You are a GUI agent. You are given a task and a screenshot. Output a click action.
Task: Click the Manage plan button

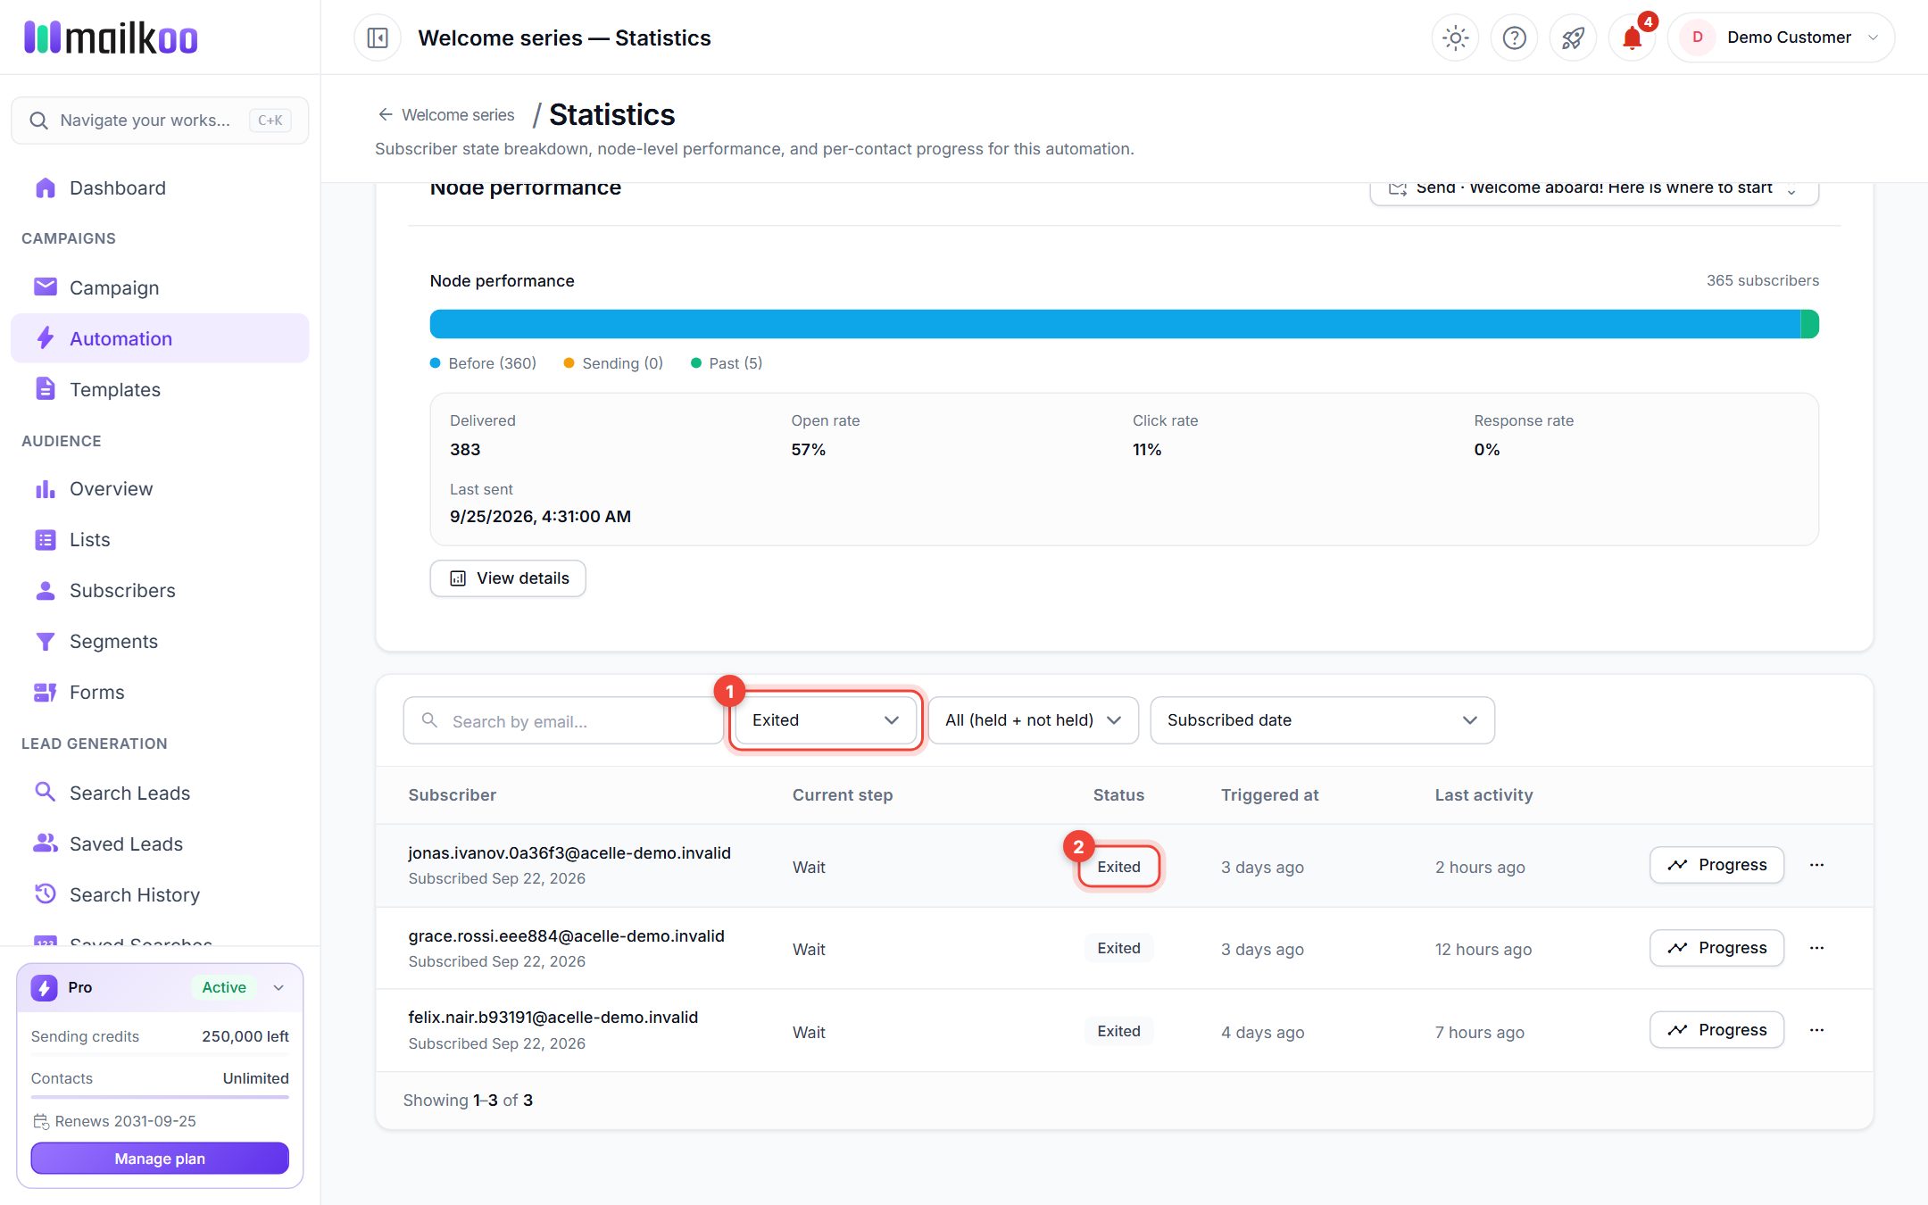(x=160, y=1159)
